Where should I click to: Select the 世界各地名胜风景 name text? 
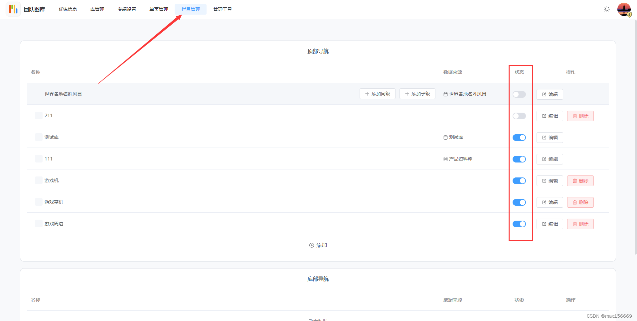(63, 94)
